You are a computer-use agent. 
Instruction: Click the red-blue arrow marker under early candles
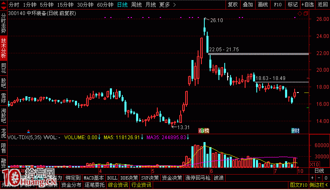pyautogui.click(x=28, y=131)
